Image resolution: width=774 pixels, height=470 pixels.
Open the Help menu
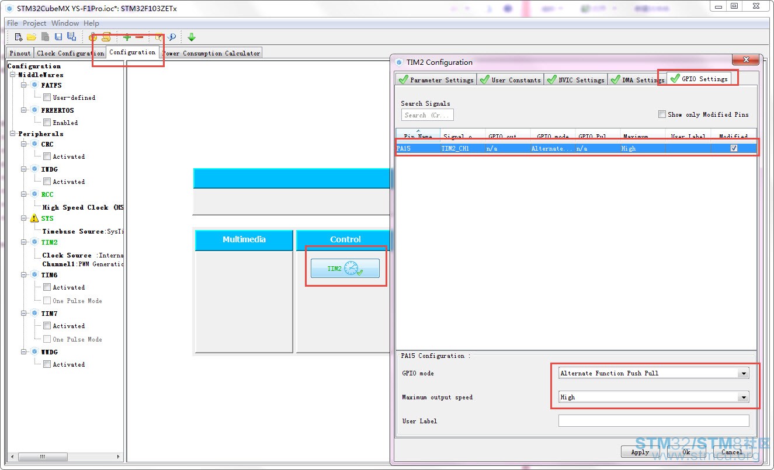[91, 23]
